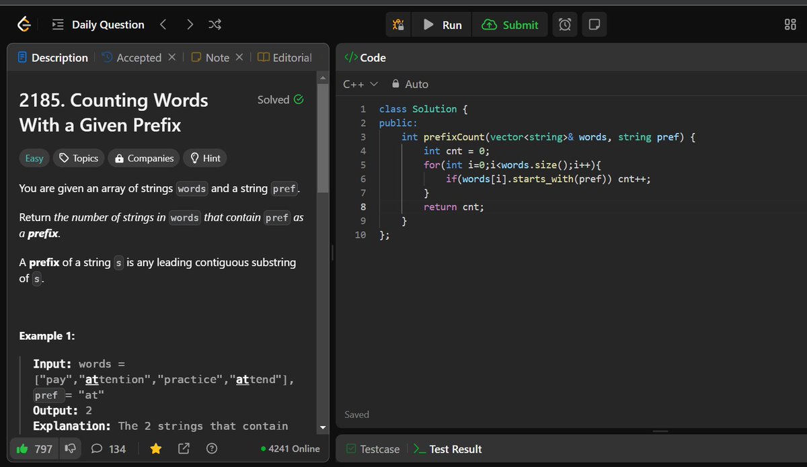807x467 pixels.
Task: Click the 'class Solution {' line
Action: (423, 109)
